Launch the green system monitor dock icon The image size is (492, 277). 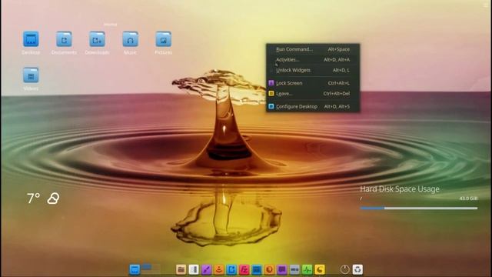click(x=307, y=269)
